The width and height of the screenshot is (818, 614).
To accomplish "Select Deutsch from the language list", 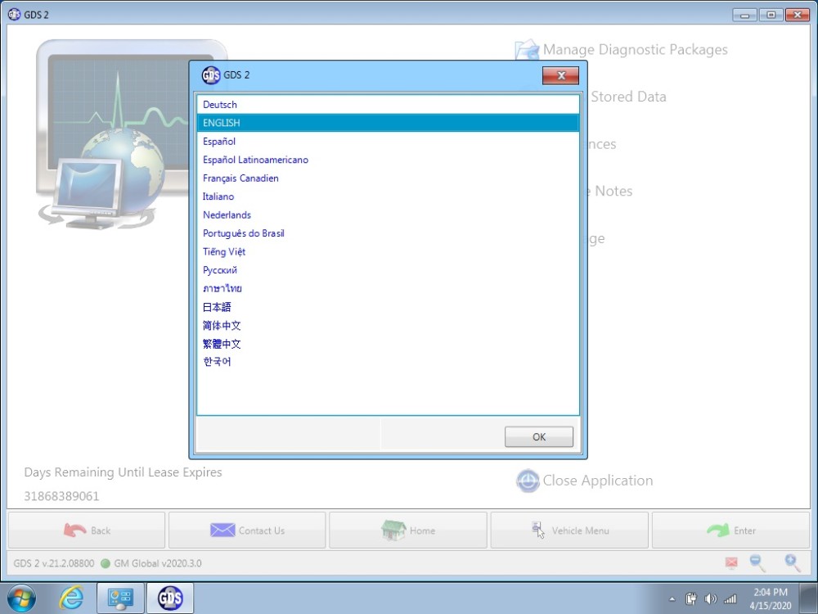I will click(219, 104).
